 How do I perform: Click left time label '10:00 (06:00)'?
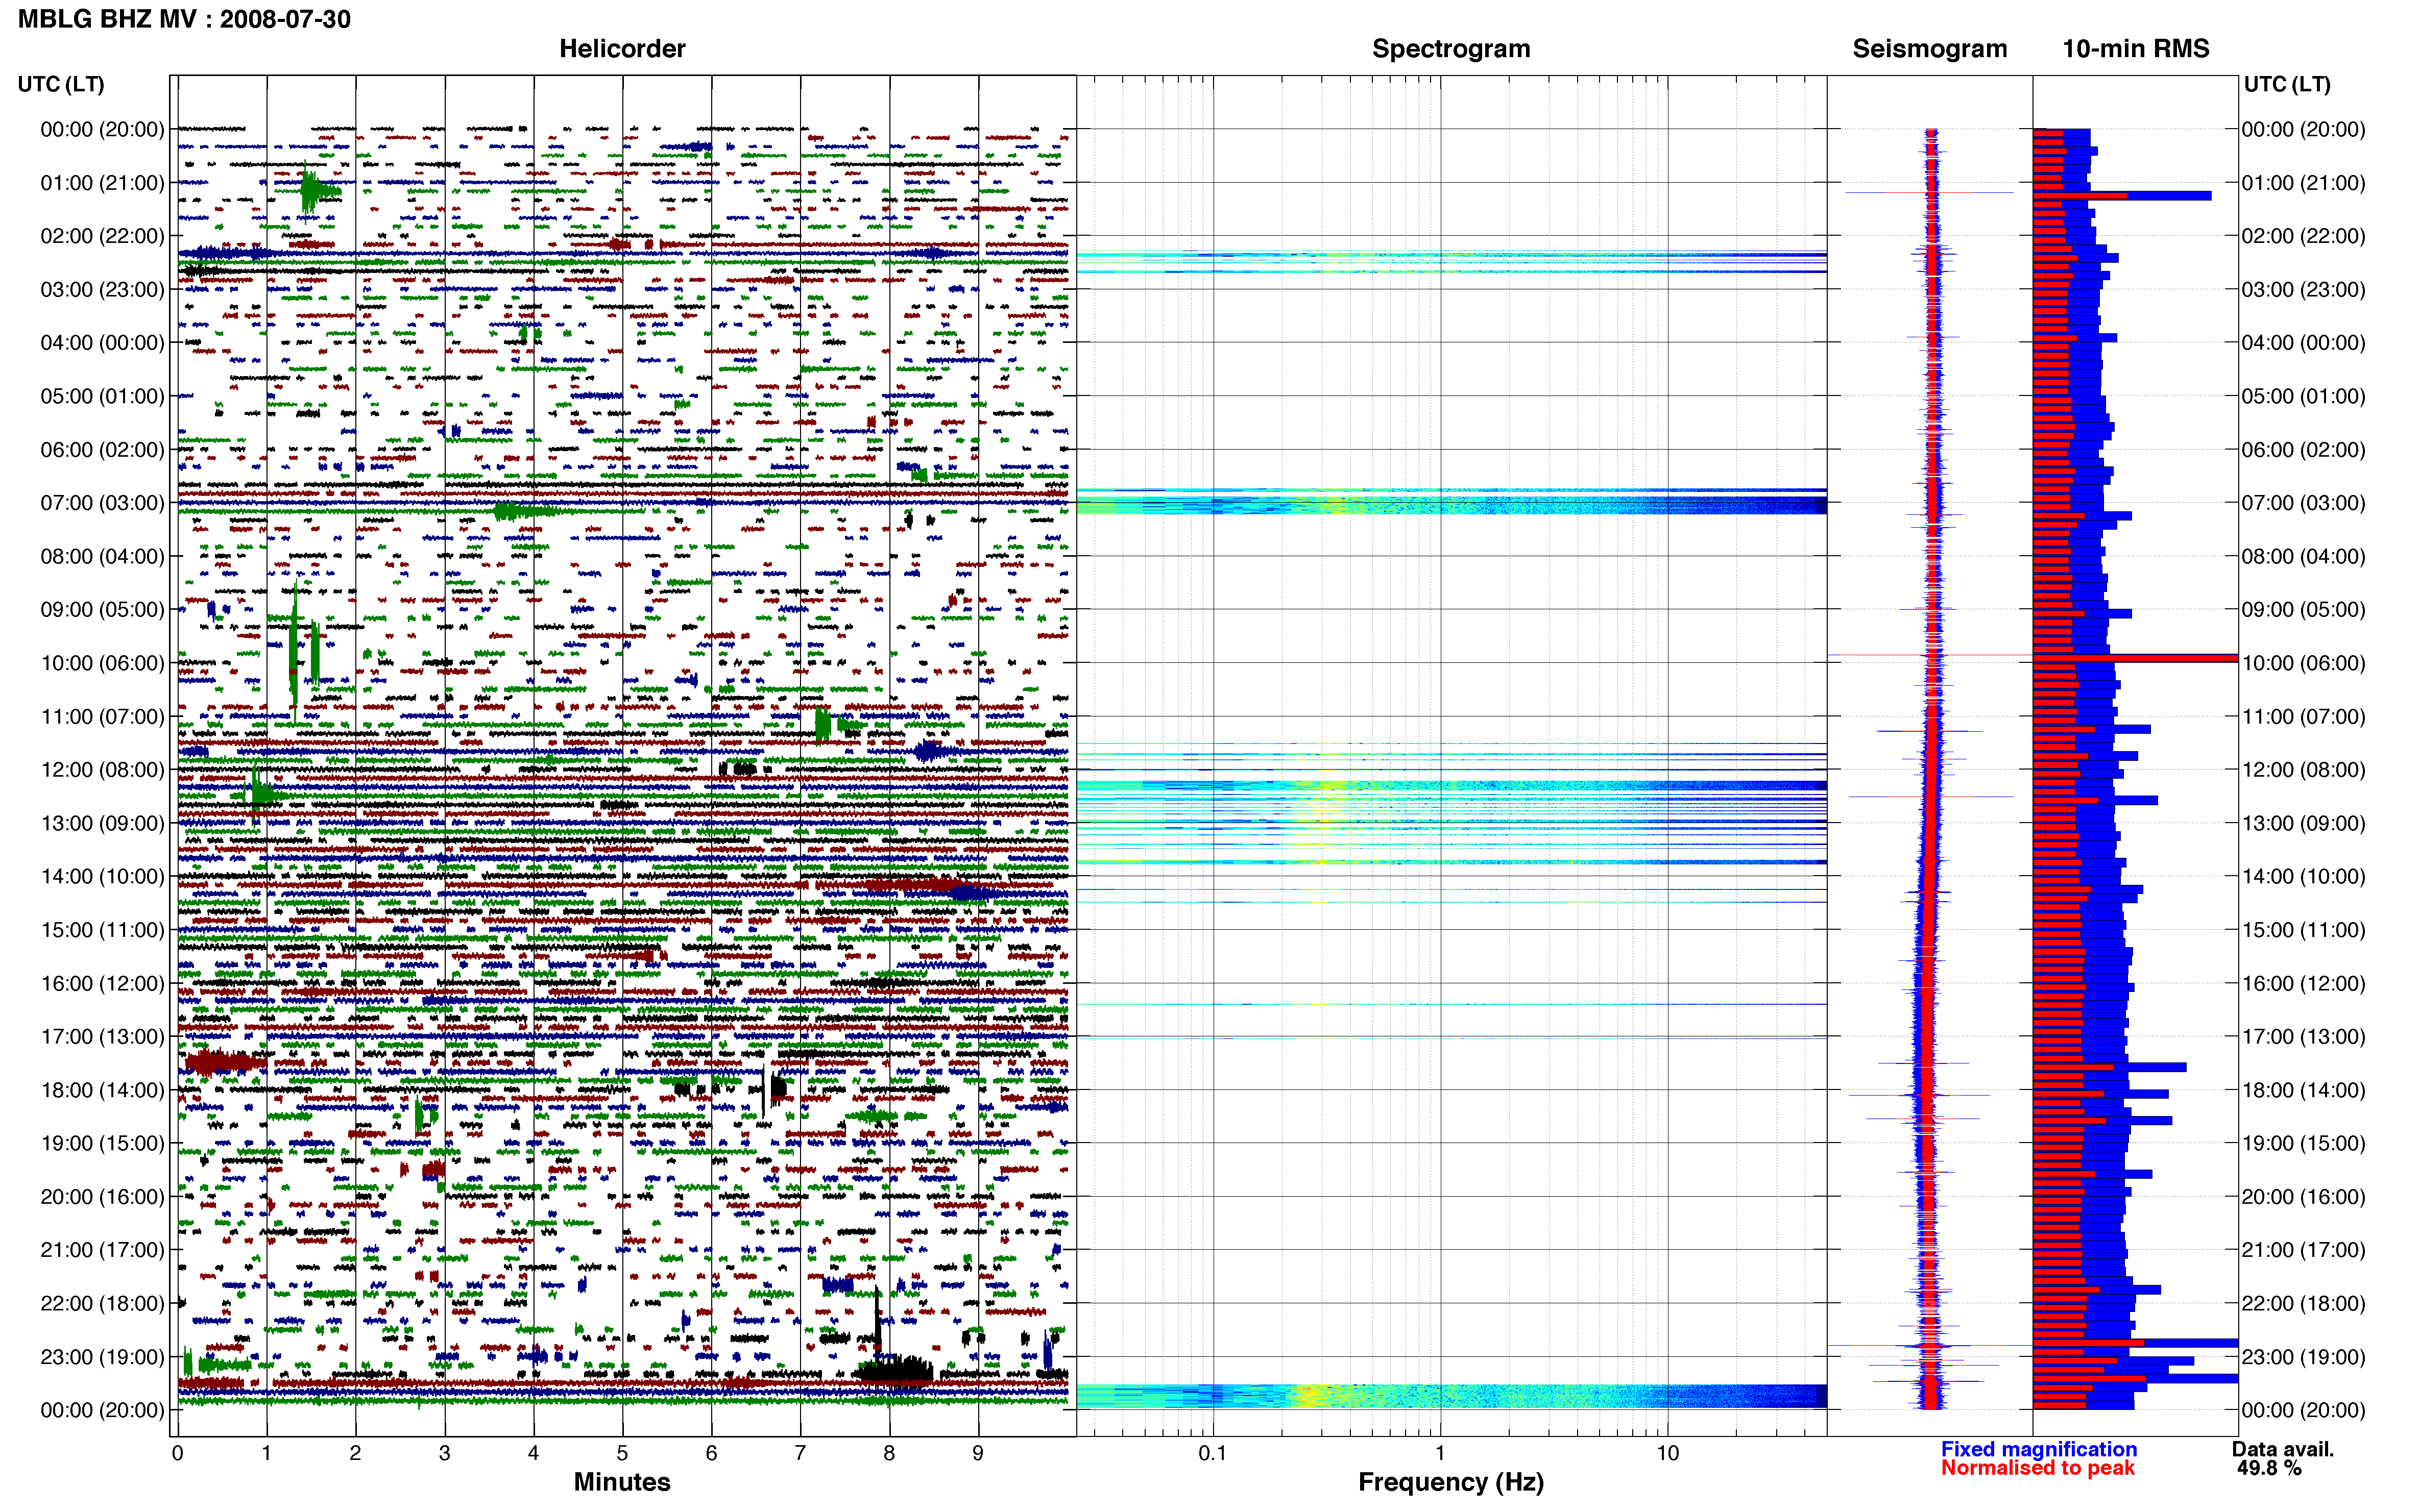point(102,663)
